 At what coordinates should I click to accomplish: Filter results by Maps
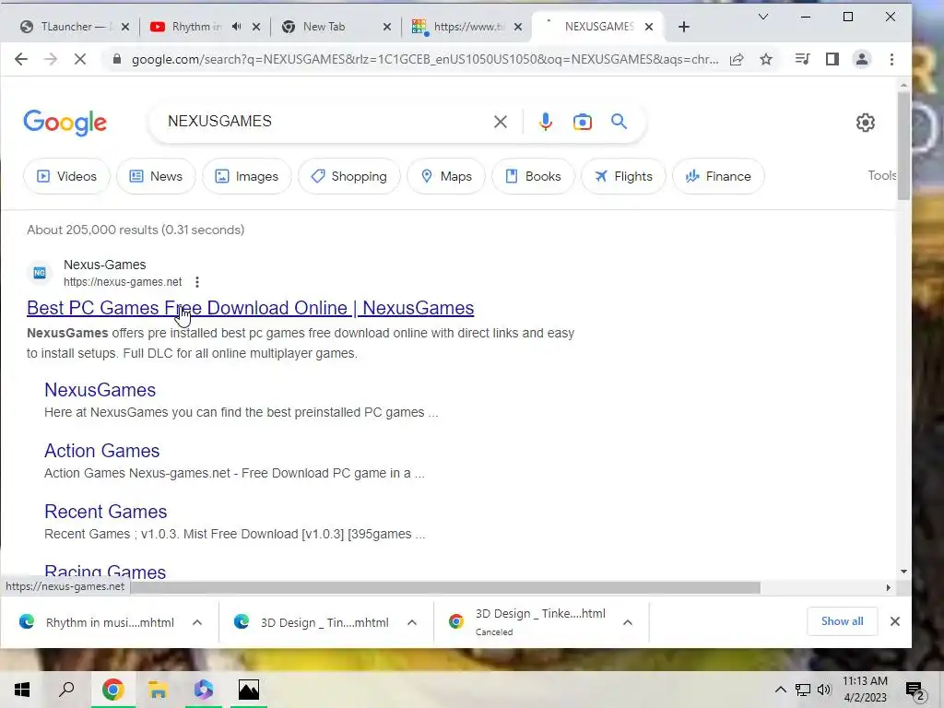[446, 176]
